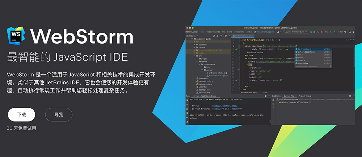This screenshot has height=157, width=362.
Task: Click the Problems panel gear settings icon
Action: click(350, 96)
